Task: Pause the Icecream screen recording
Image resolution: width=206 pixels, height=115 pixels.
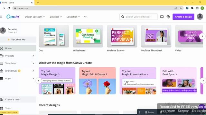Action: pyautogui.click(x=149, y=112)
